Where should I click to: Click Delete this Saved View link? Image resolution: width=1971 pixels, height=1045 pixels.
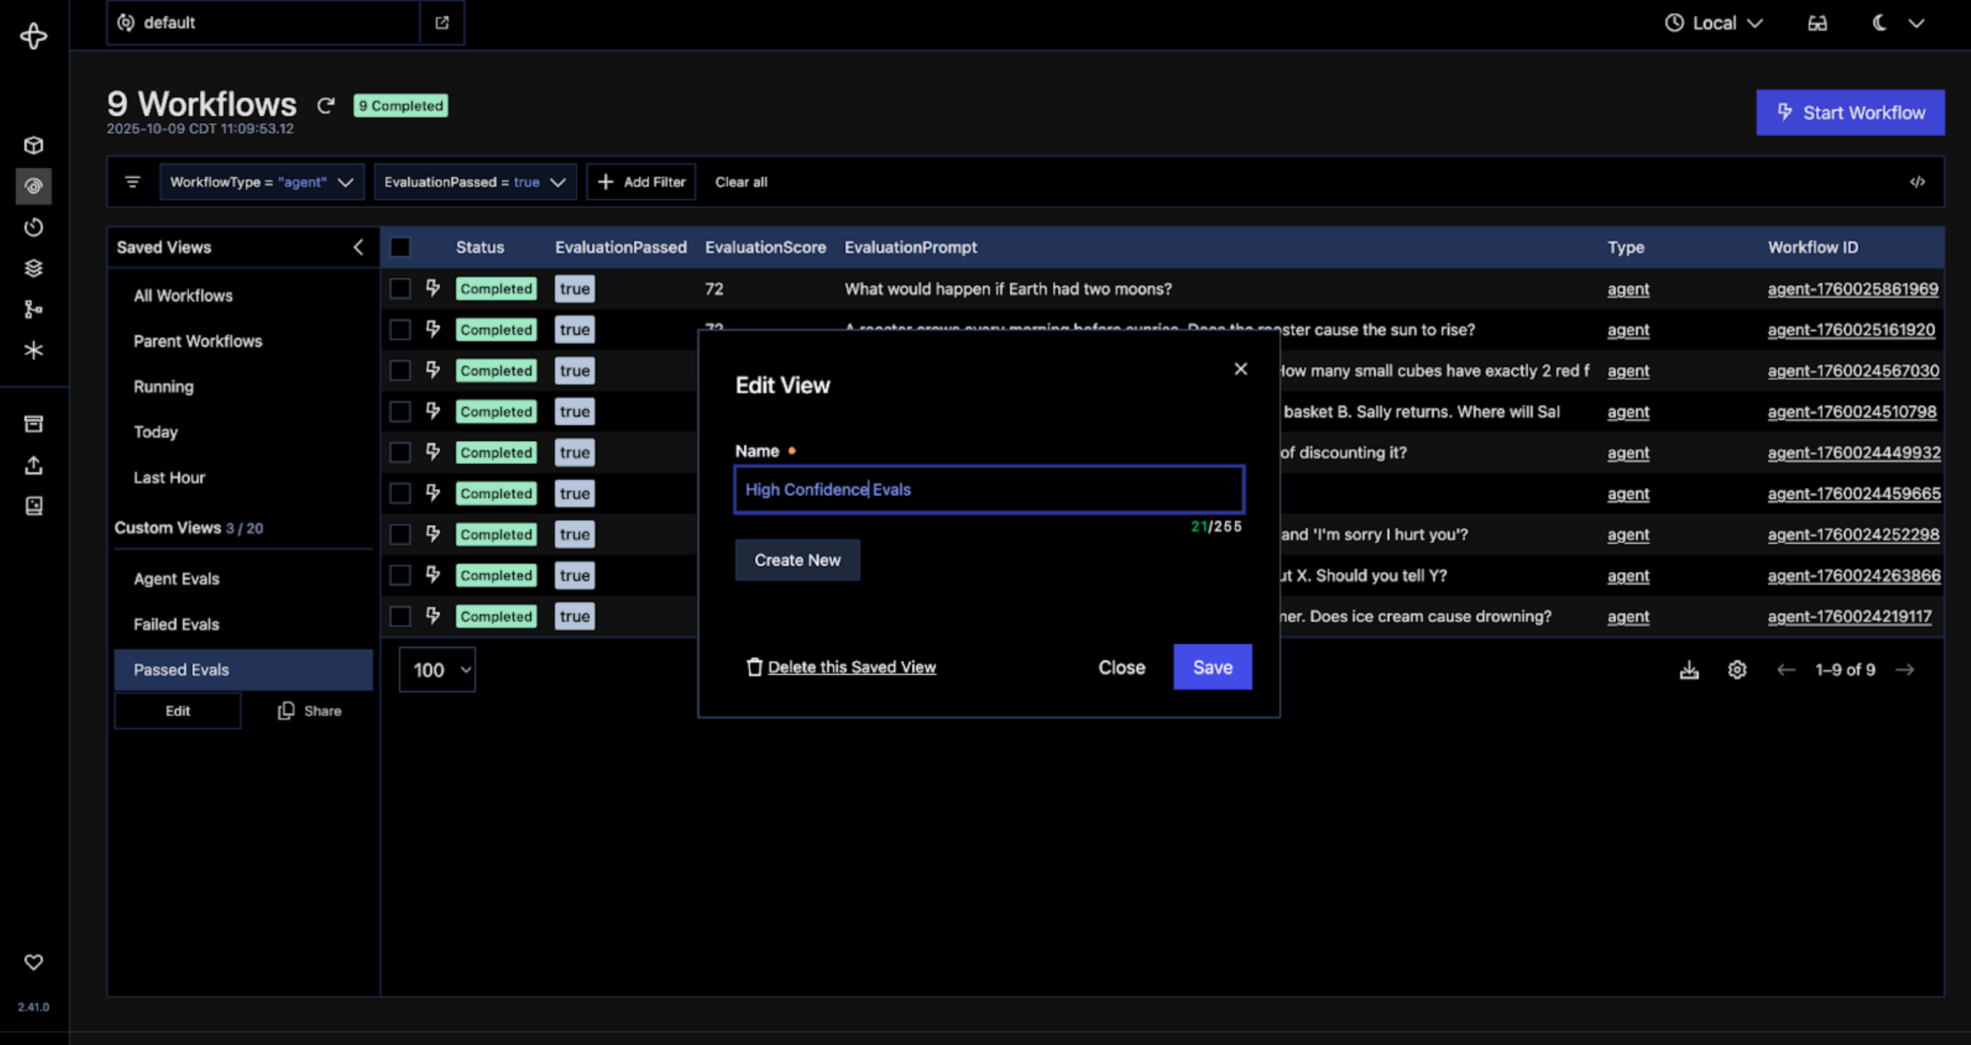click(x=851, y=668)
